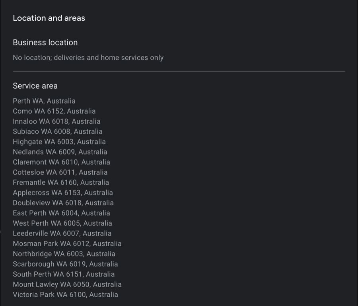Image resolution: width=358 pixels, height=306 pixels.
Task: Click the Leederville WA 6007 service area
Action: coord(62,234)
